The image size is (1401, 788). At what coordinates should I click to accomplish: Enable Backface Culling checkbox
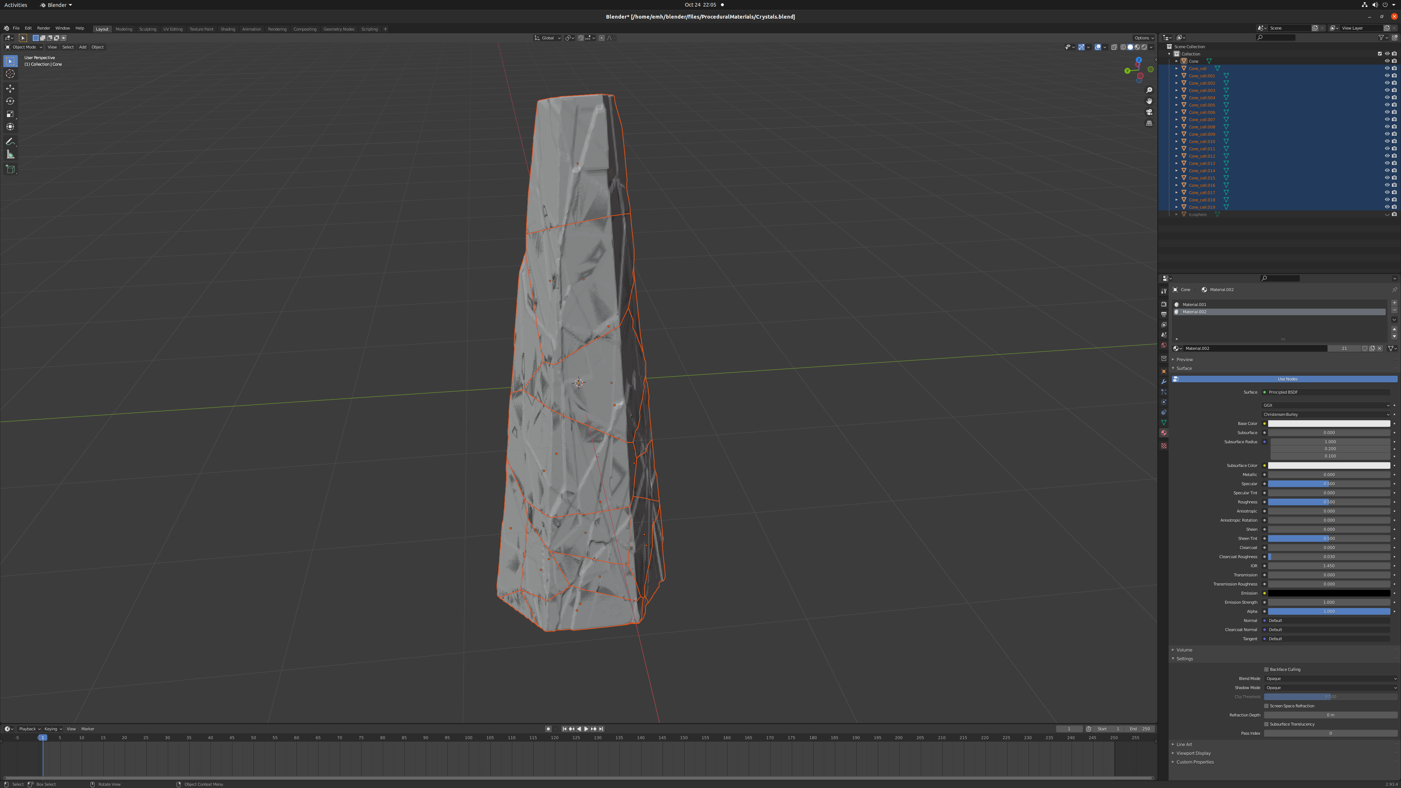pos(1266,669)
